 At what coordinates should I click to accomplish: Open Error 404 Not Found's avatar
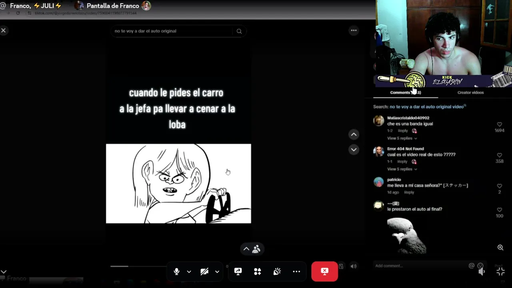pos(378,152)
